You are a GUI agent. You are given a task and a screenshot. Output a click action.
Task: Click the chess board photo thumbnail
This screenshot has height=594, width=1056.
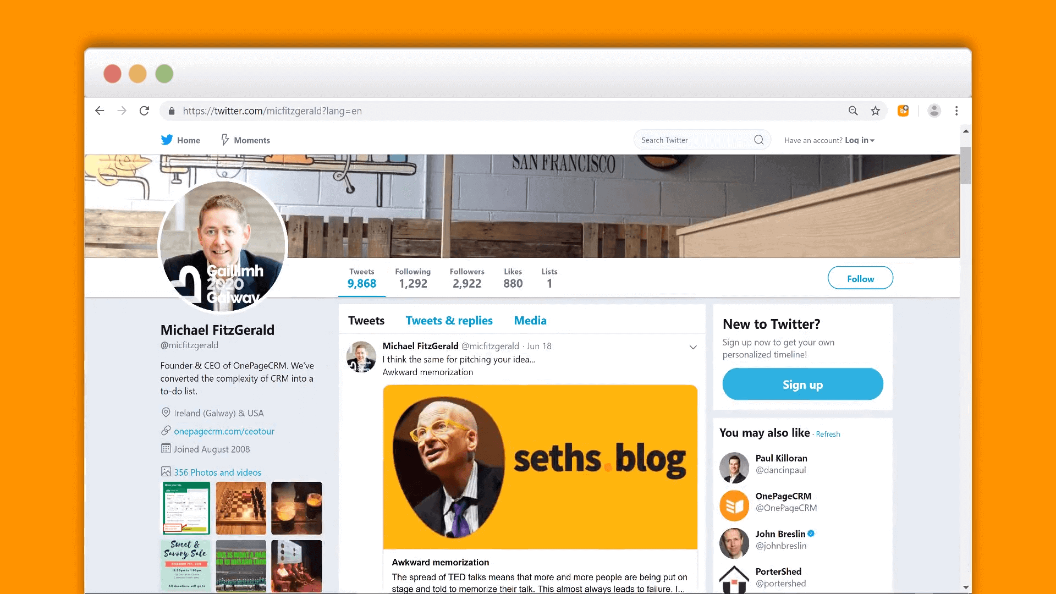coord(241,508)
